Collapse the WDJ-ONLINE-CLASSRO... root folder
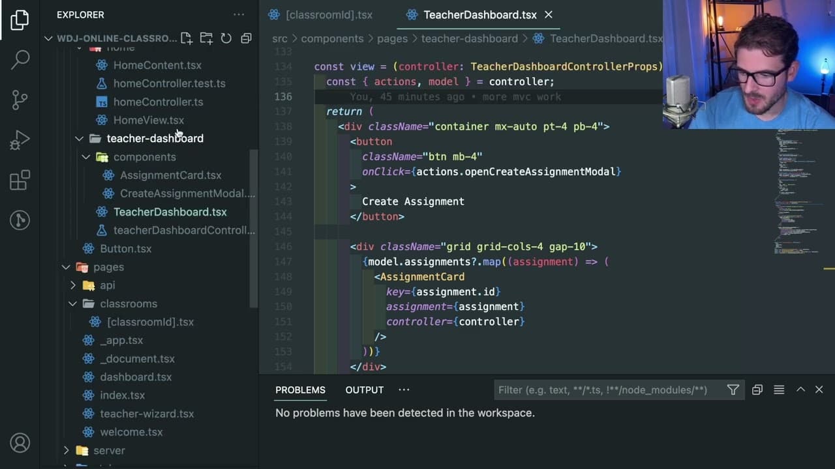835x469 pixels. pyautogui.click(x=48, y=38)
